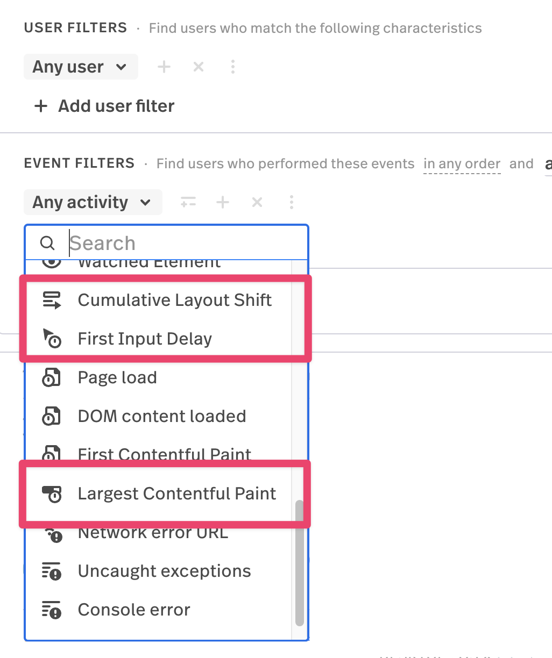Image resolution: width=552 pixels, height=658 pixels.
Task: Click the First Input Delay icon
Action: (x=52, y=339)
